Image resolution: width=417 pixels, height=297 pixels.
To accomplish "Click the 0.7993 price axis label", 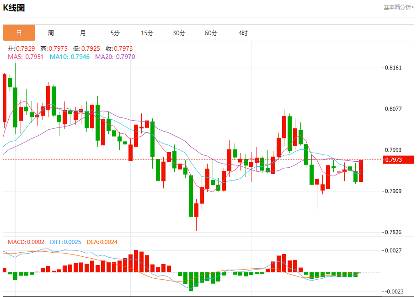I will point(393,150).
